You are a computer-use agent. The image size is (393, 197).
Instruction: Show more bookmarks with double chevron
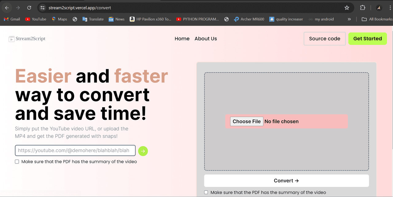pos(349,19)
